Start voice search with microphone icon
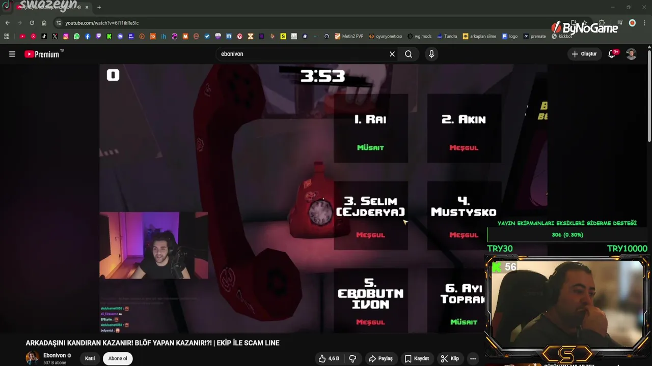This screenshot has height=366, width=652. (x=431, y=54)
